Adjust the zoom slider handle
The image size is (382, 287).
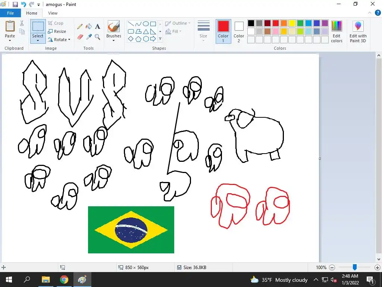(x=355, y=267)
